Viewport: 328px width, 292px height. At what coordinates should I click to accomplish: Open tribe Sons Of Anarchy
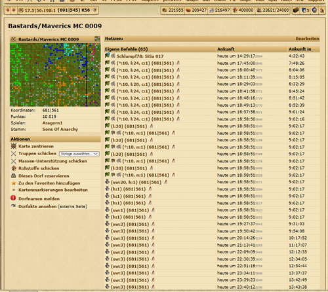pos(60,129)
